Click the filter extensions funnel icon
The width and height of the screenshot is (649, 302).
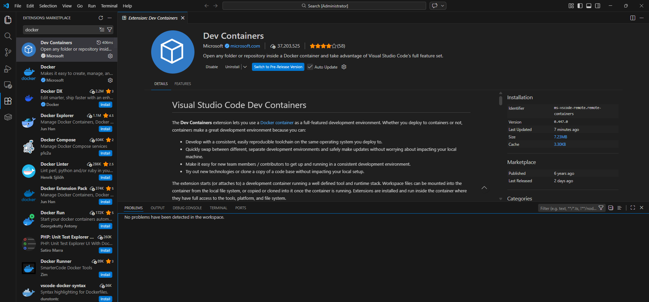coord(110,30)
